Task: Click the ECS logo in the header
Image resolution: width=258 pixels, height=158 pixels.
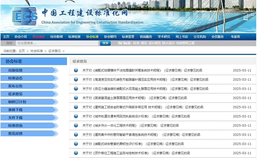Action: click(25, 17)
